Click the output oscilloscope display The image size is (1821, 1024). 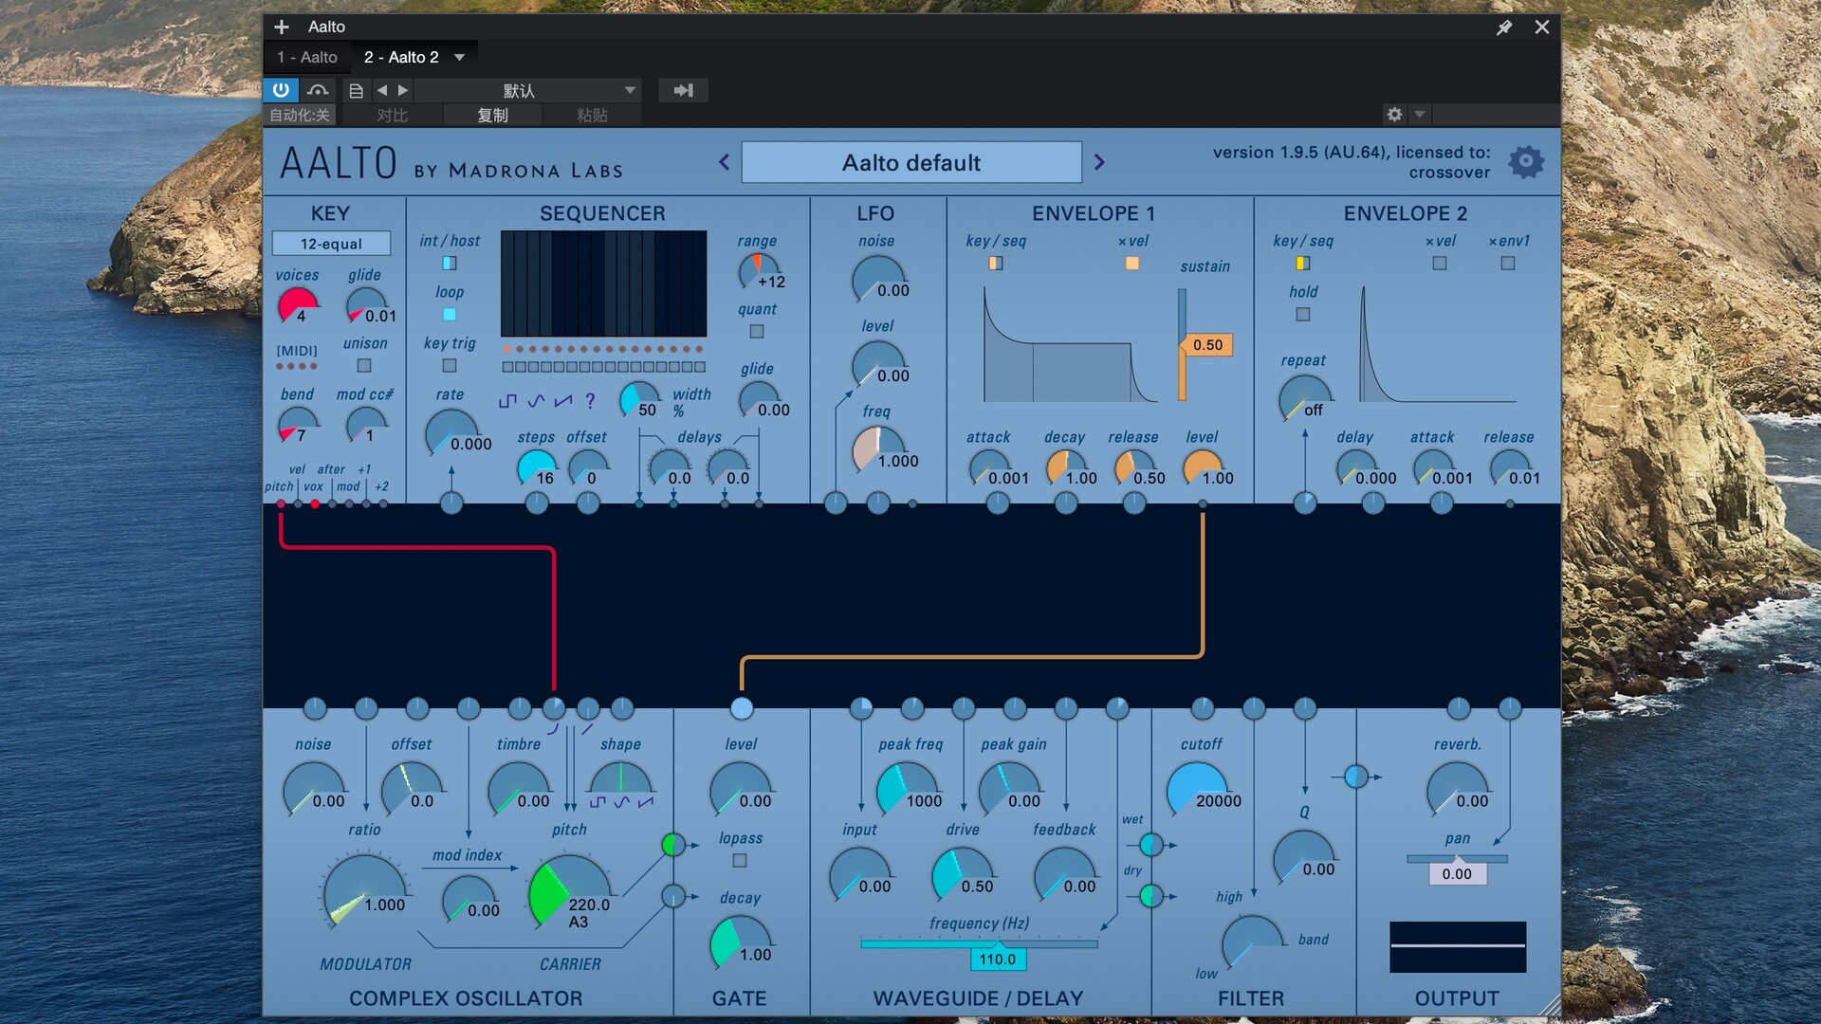click(1458, 946)
